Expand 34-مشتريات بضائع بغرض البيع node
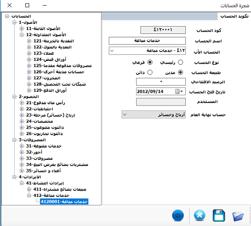 tap(21, 165)
